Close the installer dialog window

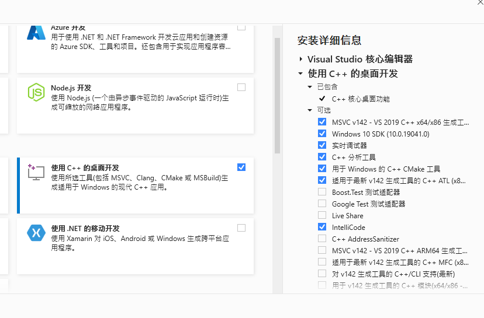(x=480, y=2)
